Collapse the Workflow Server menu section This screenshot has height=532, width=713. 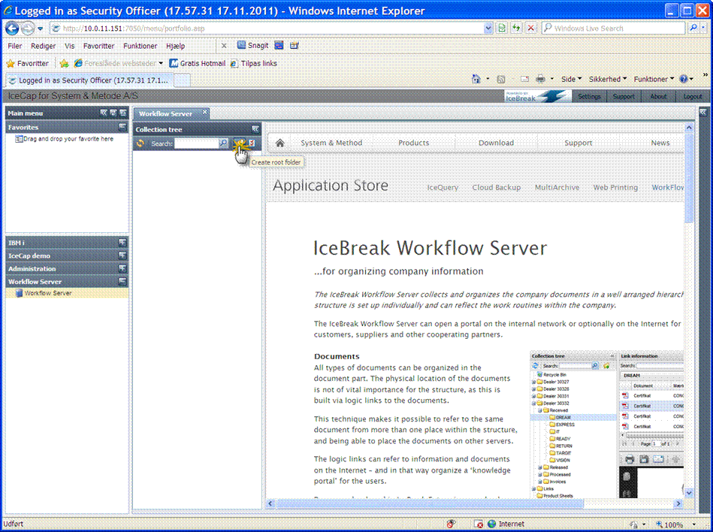tap(122, 282)
